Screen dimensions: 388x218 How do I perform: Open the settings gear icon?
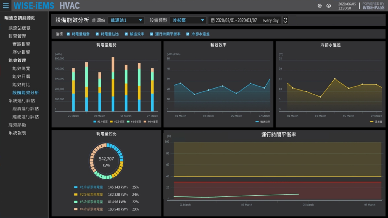[x=320, y=6]
